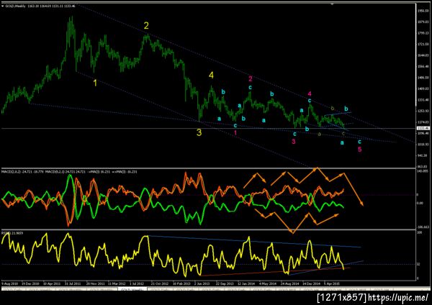Click the yellow wave label 4
This screenshot has height=305, width=432.
211,75
